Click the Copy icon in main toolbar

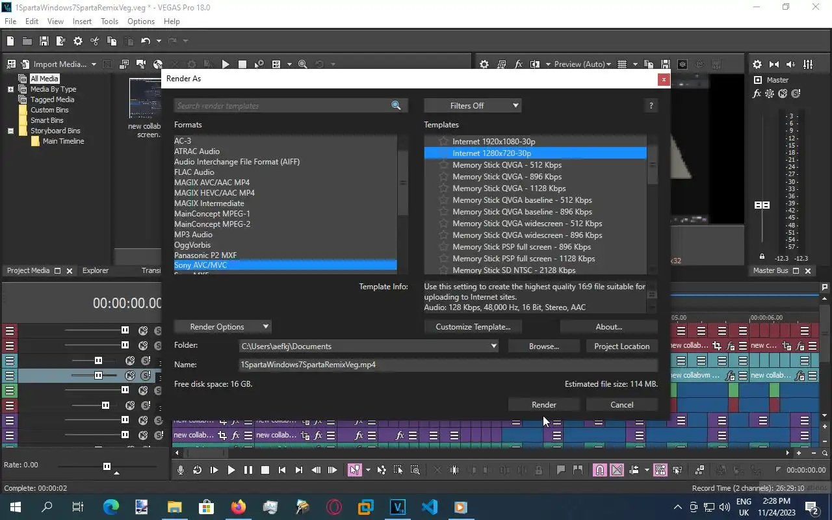[x=112, y=41]
